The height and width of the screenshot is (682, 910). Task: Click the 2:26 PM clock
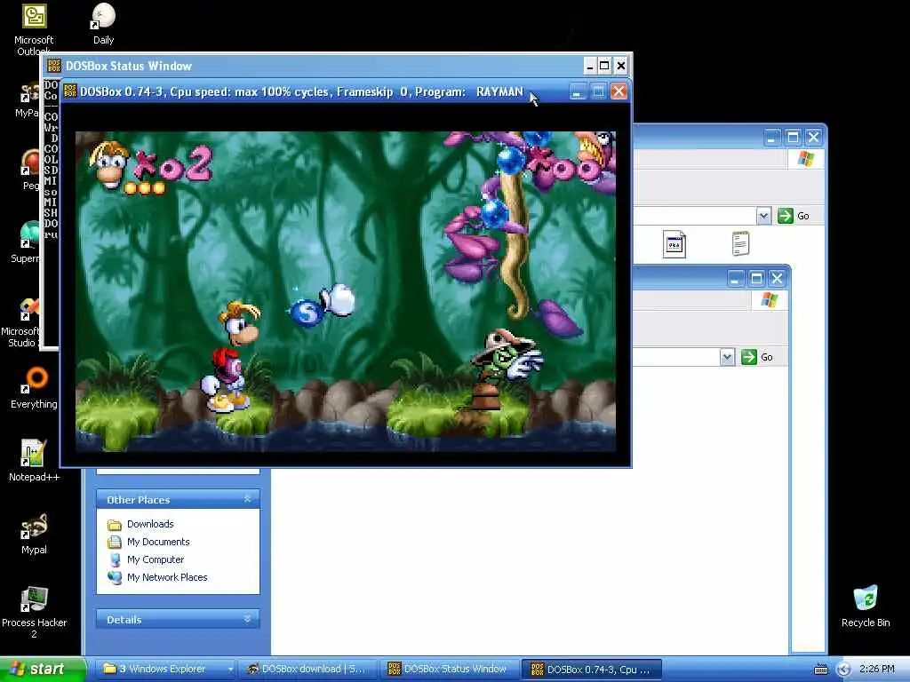pos(877,670)
